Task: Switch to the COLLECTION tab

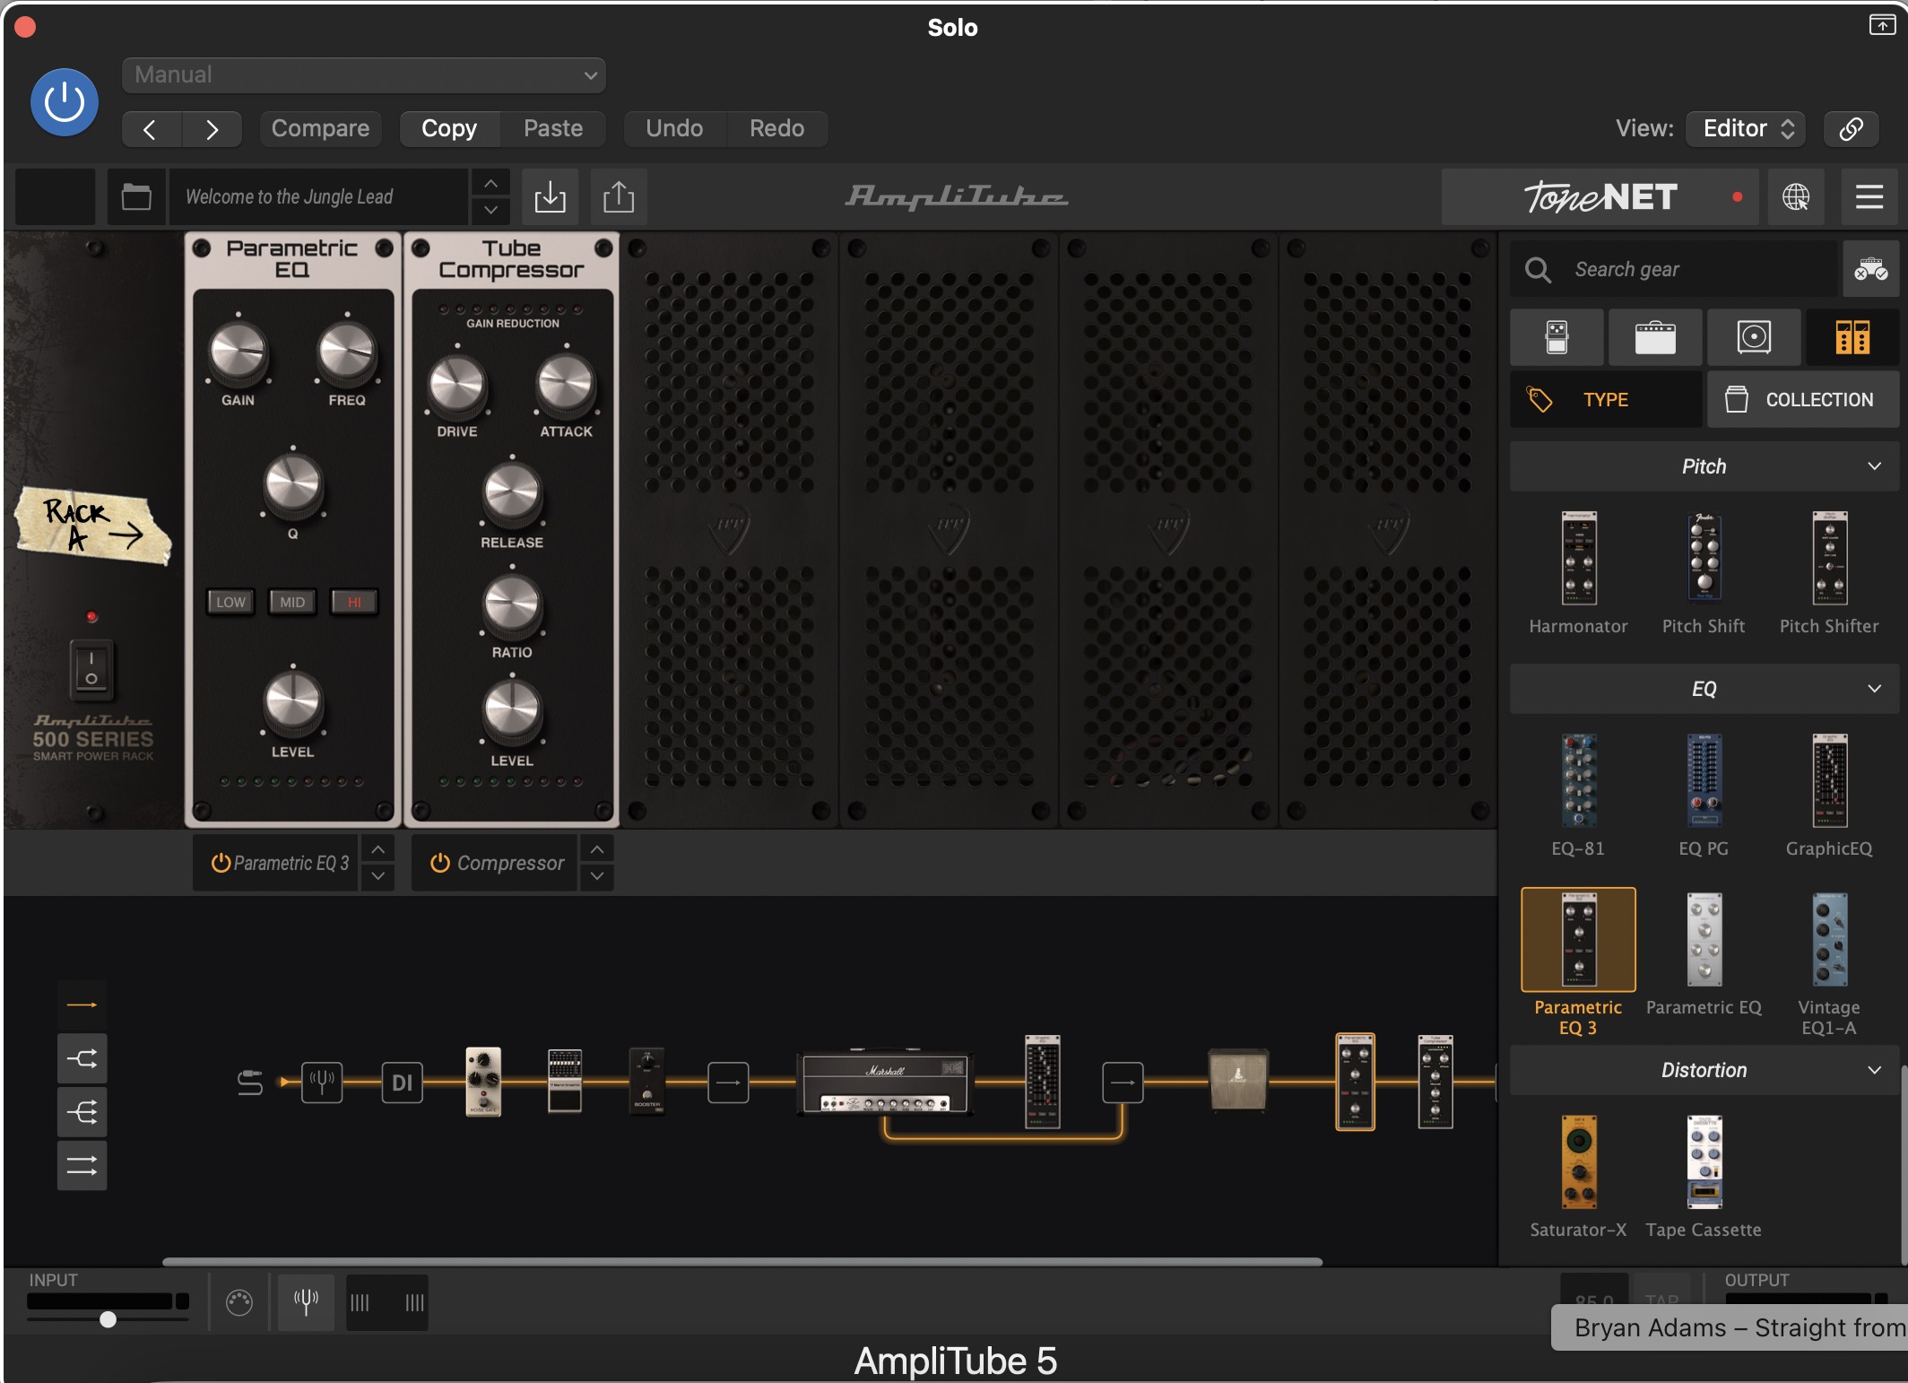Action: click(x=1802, y=400)
